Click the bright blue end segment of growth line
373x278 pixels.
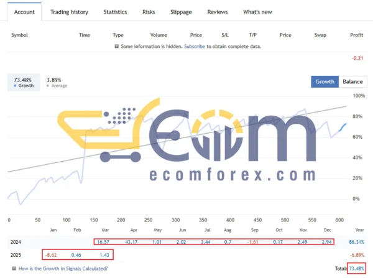click(343, 127)
